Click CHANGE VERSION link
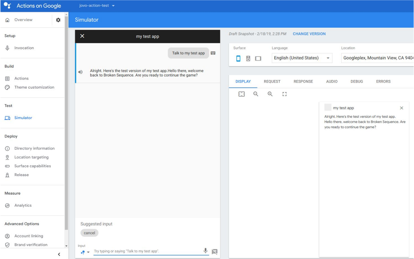The image size is (414, 259). [x=309, y=34]
